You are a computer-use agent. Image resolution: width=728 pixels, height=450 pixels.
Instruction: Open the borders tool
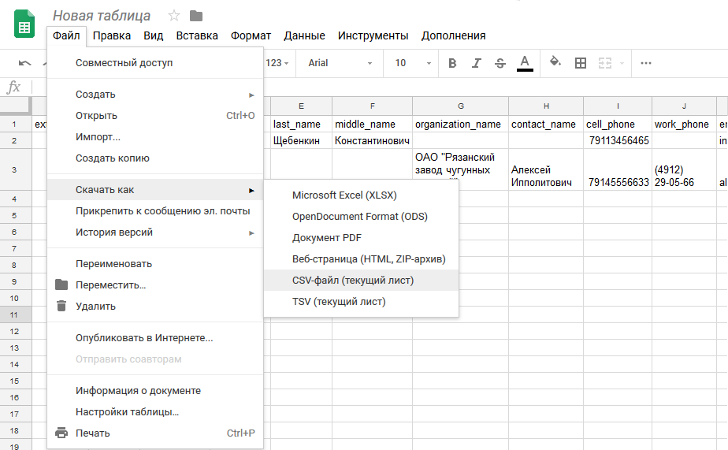tap(581, 63)
